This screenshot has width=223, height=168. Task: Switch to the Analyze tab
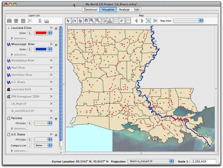[x=124, y=10]
